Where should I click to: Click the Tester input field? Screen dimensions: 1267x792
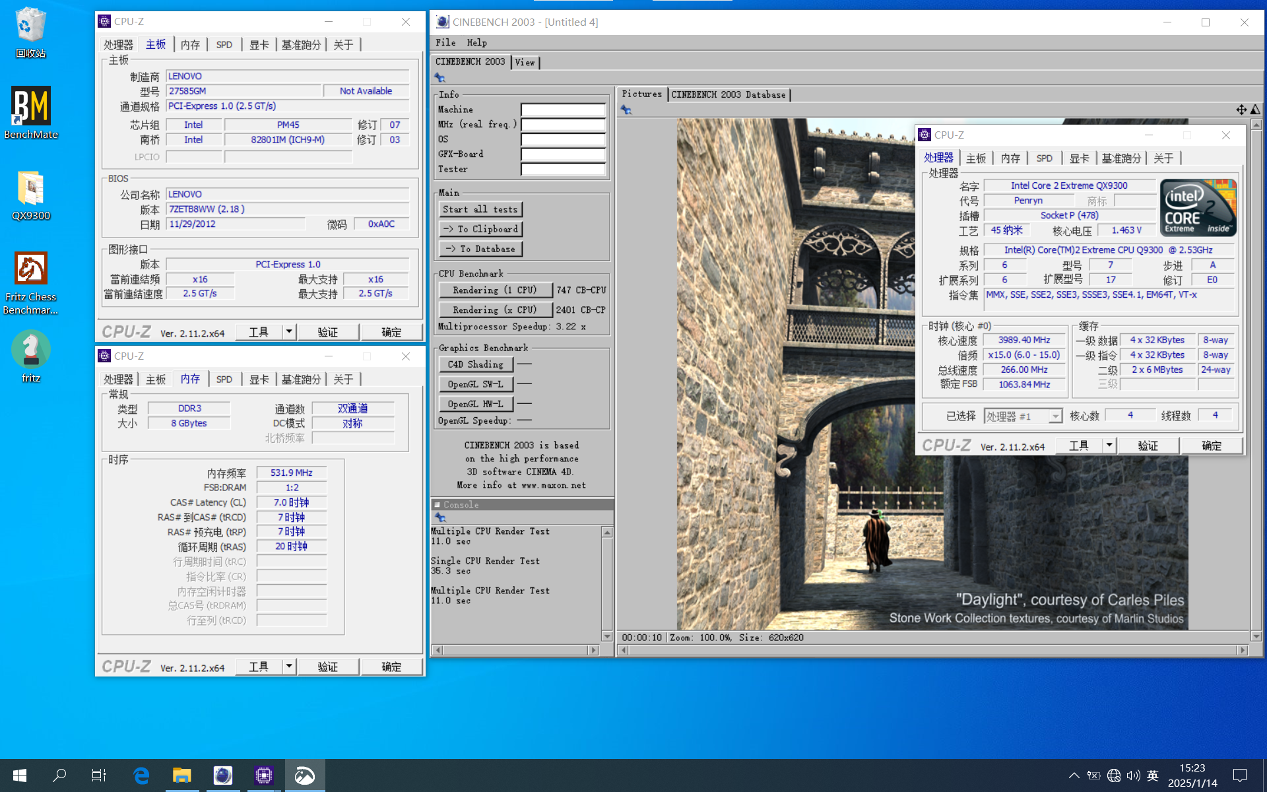tap(564, 169)
